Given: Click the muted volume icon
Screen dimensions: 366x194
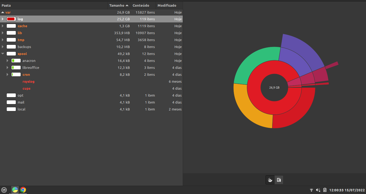Looking at the screenshot, I should pyautogui.click(x=318, y=190).
